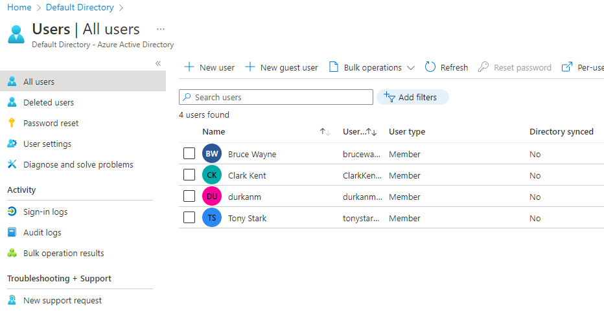Screen dimensions: 604x315
Task: Open Password reset key icon
Action: pos(12,123)
